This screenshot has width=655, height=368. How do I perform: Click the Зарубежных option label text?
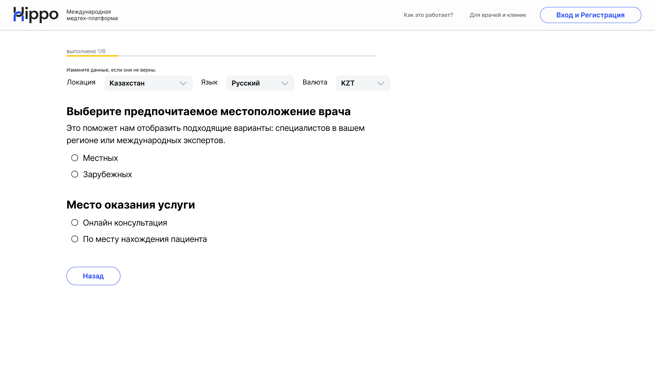click(107, 174)
